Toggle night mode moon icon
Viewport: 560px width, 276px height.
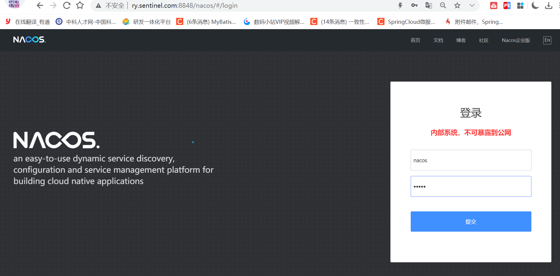pos(535,5)
